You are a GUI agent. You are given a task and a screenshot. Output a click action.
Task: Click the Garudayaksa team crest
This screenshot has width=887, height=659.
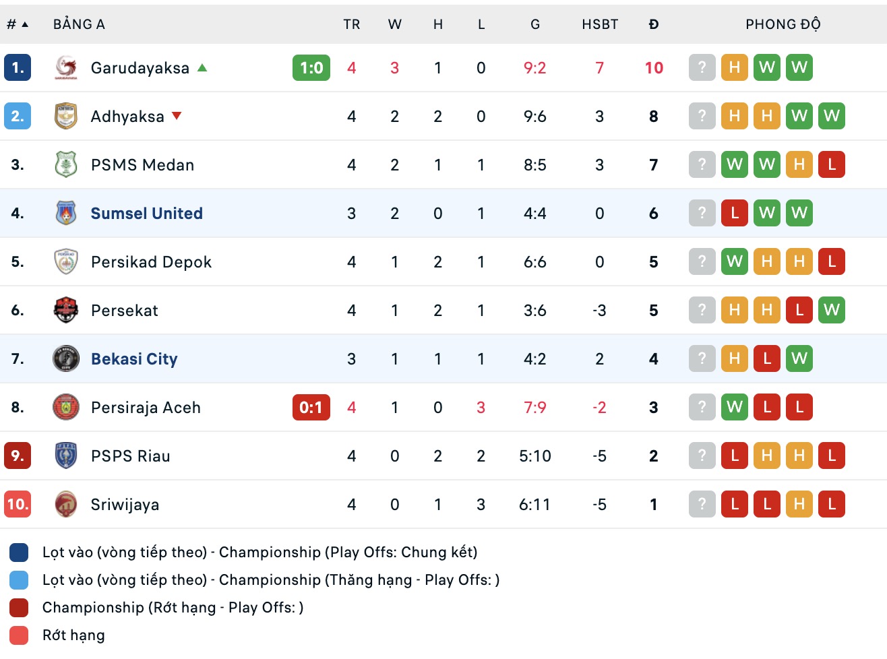click(x=65, y=67)
